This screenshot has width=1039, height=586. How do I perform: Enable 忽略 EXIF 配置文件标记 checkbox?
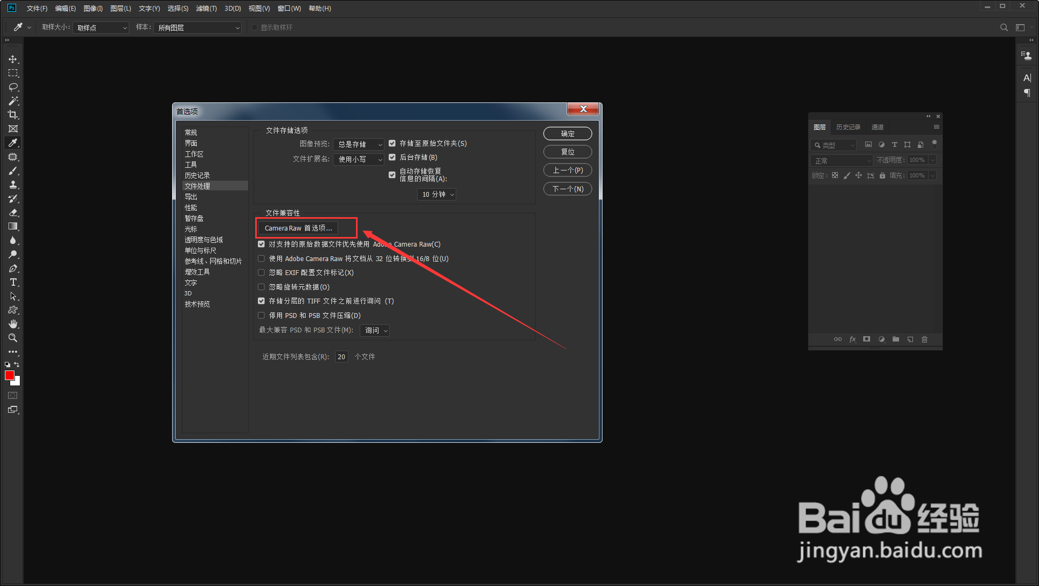click(261, 272)
